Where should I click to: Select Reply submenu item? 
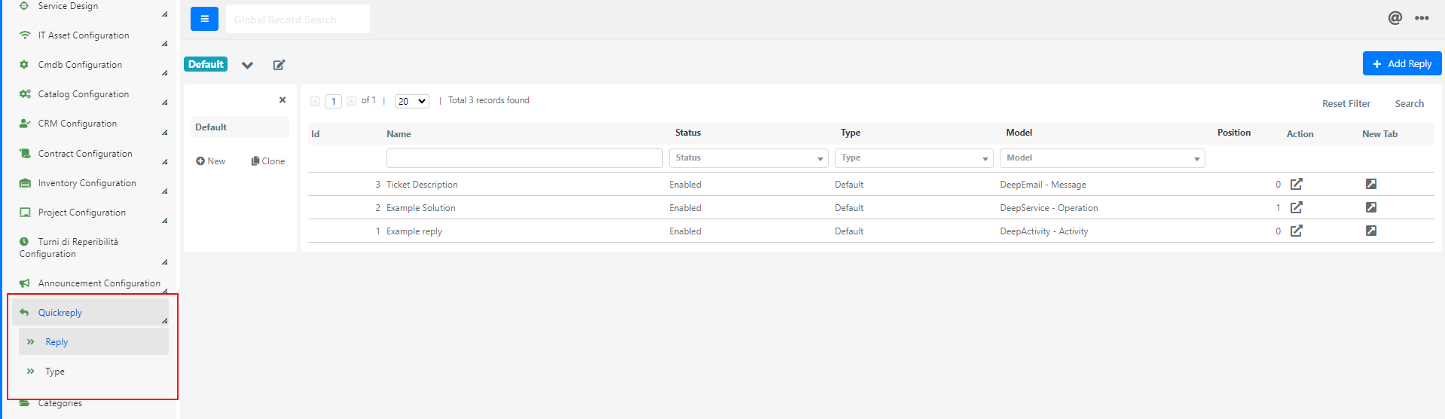[x=93, y=342]
